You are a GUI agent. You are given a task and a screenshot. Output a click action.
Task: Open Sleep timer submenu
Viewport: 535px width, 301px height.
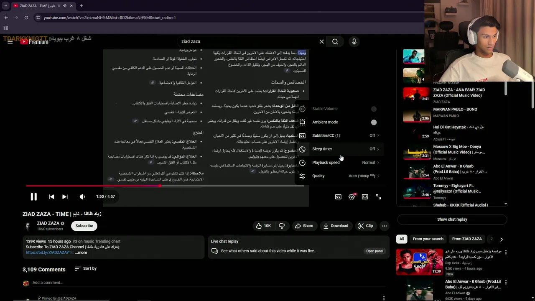coord(339,149)
